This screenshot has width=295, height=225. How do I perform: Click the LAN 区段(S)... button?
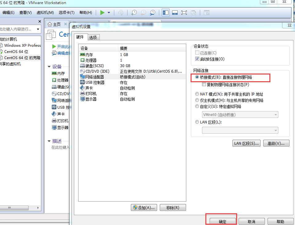(246, 143)
